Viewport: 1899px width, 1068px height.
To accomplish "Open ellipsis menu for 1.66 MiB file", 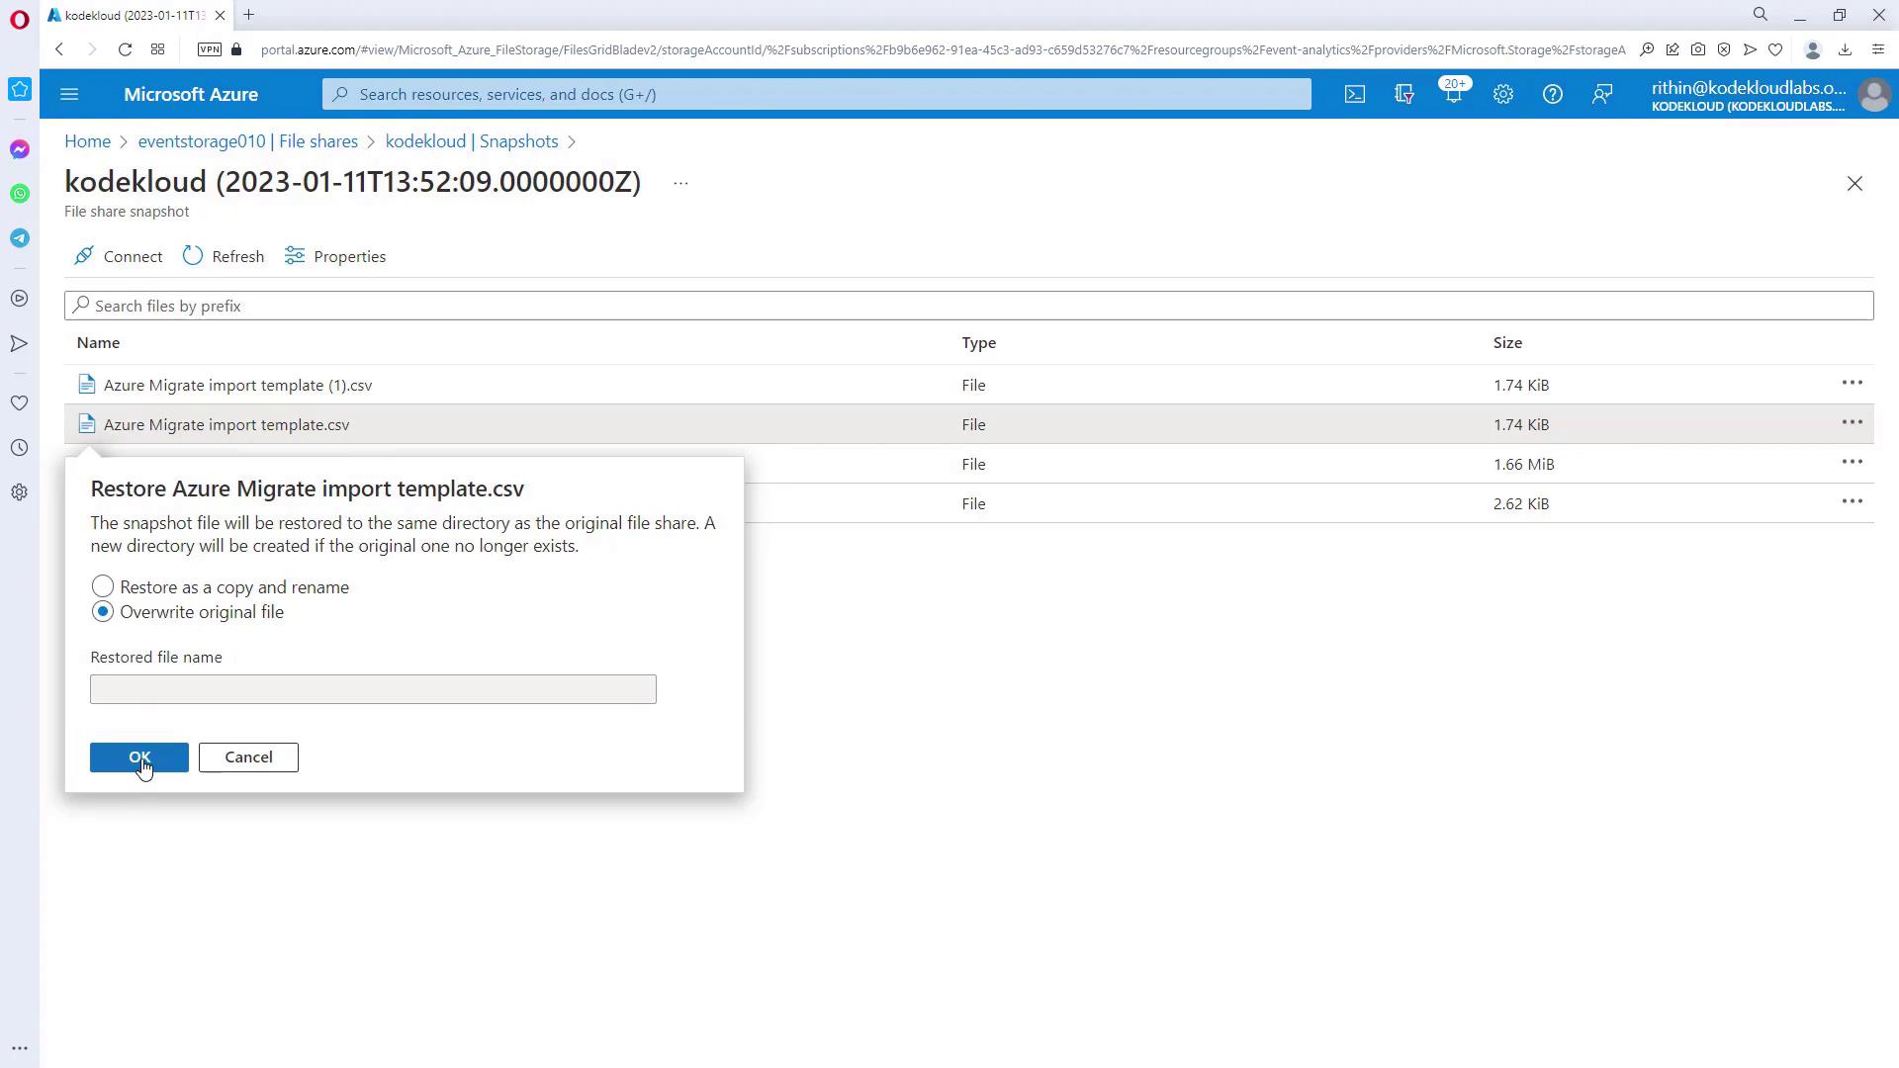I will pos(1852,463).
